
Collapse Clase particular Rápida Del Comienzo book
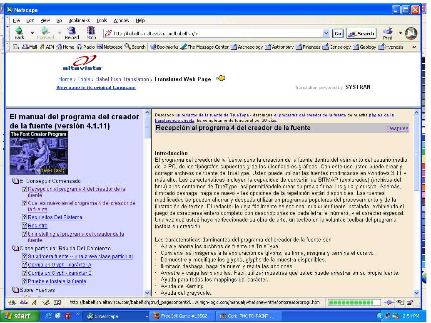(15, 248)
